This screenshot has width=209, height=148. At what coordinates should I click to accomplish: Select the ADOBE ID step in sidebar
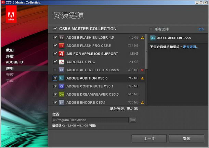(14, 62)
